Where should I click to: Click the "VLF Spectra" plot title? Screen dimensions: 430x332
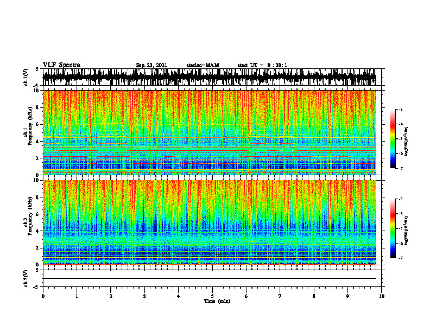[x=61, y=65]
